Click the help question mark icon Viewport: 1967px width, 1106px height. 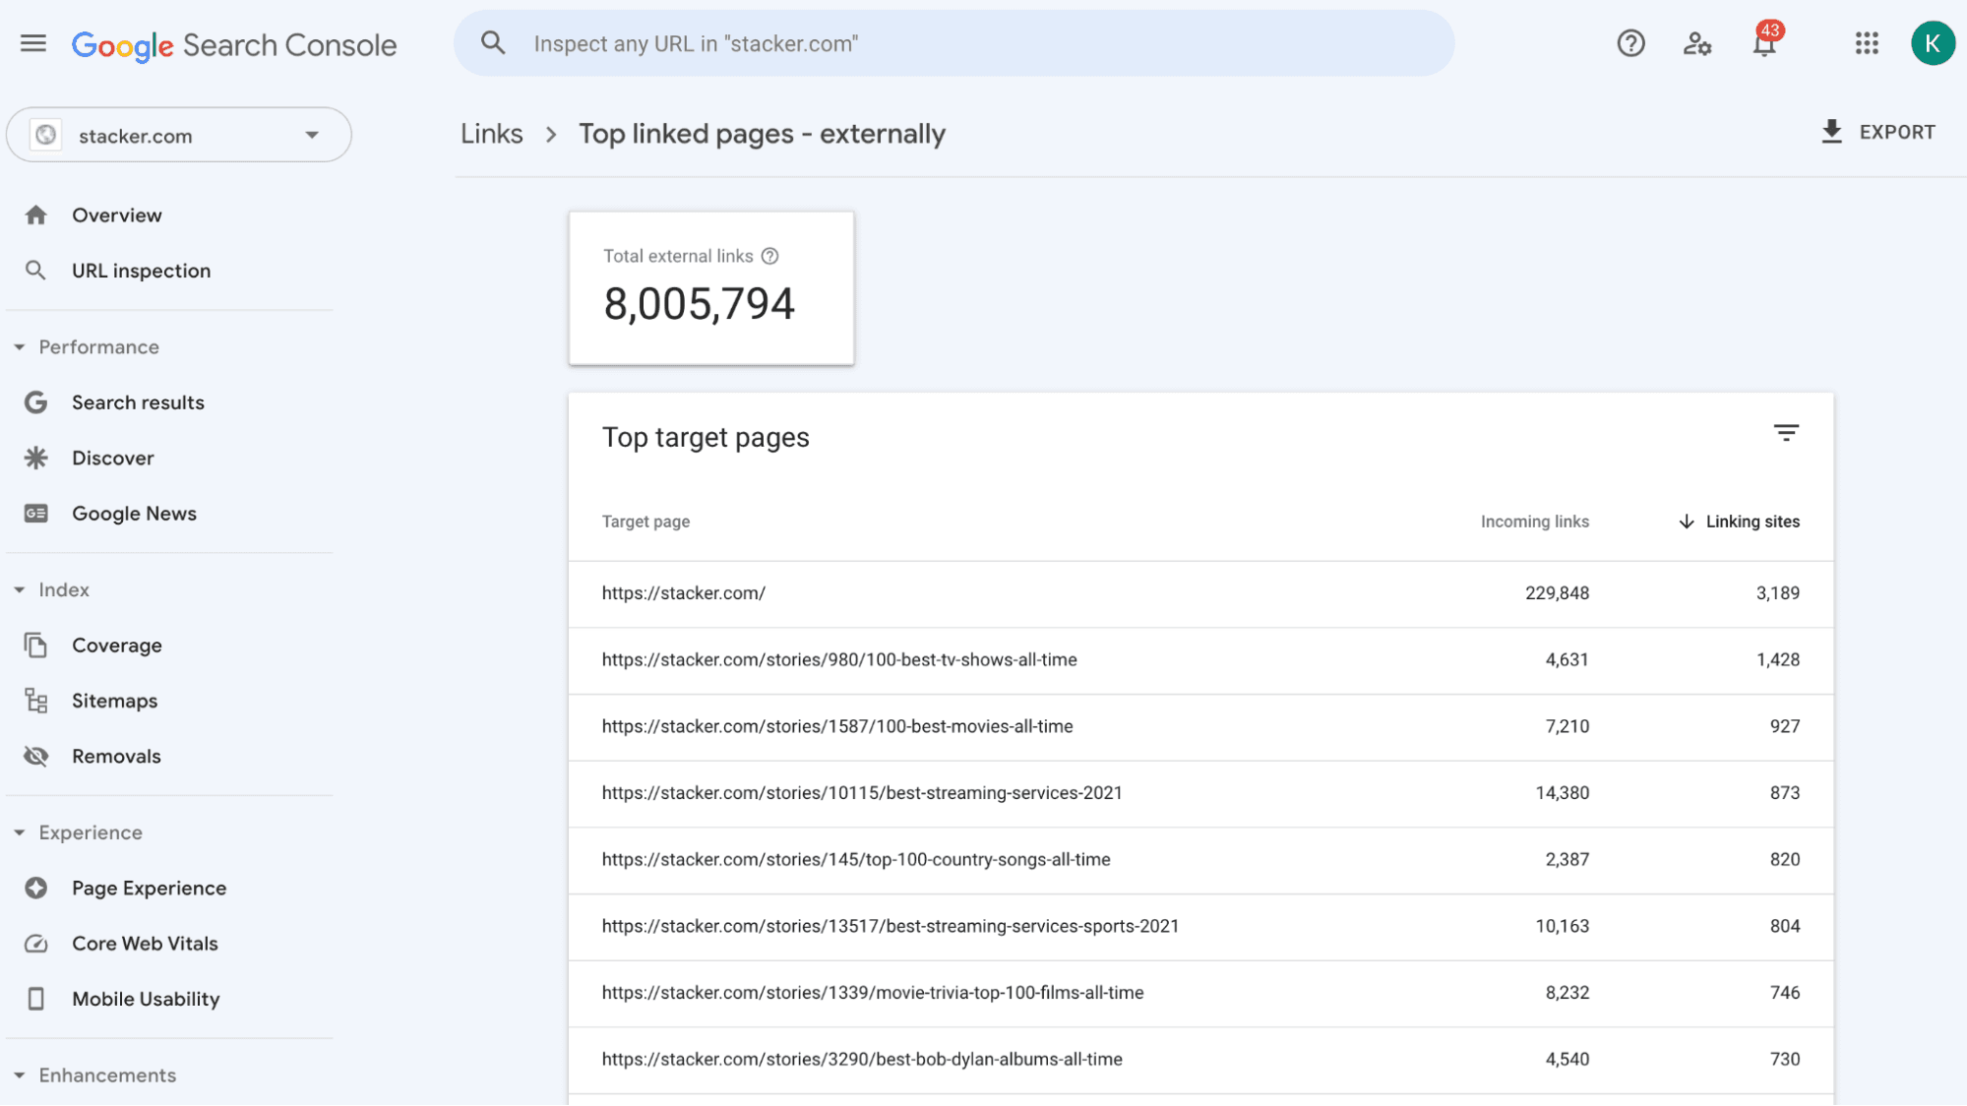click(x=1630, y=43)
